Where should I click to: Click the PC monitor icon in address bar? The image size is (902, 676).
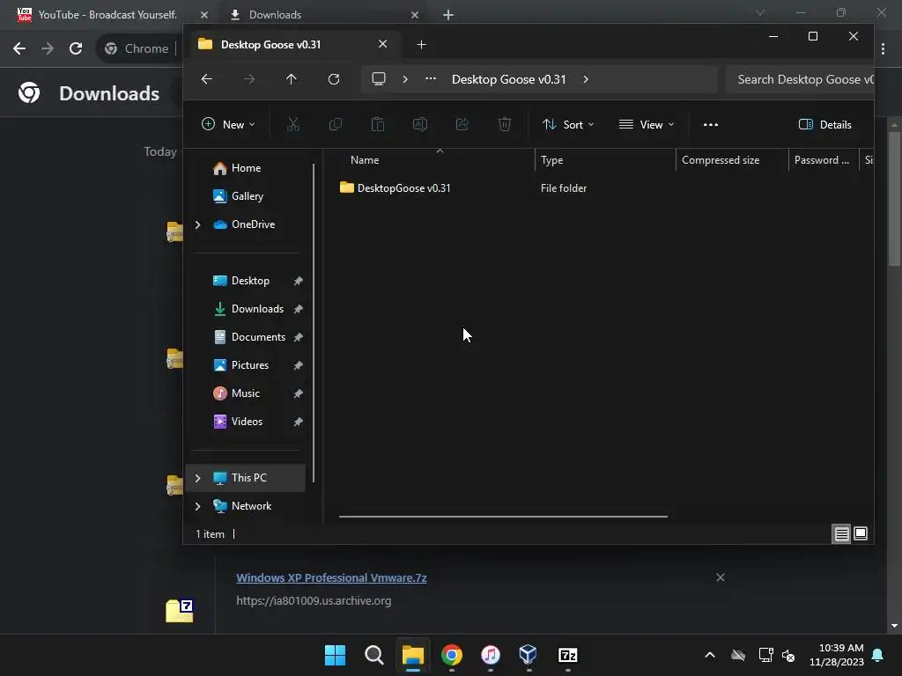pos(379,78)
